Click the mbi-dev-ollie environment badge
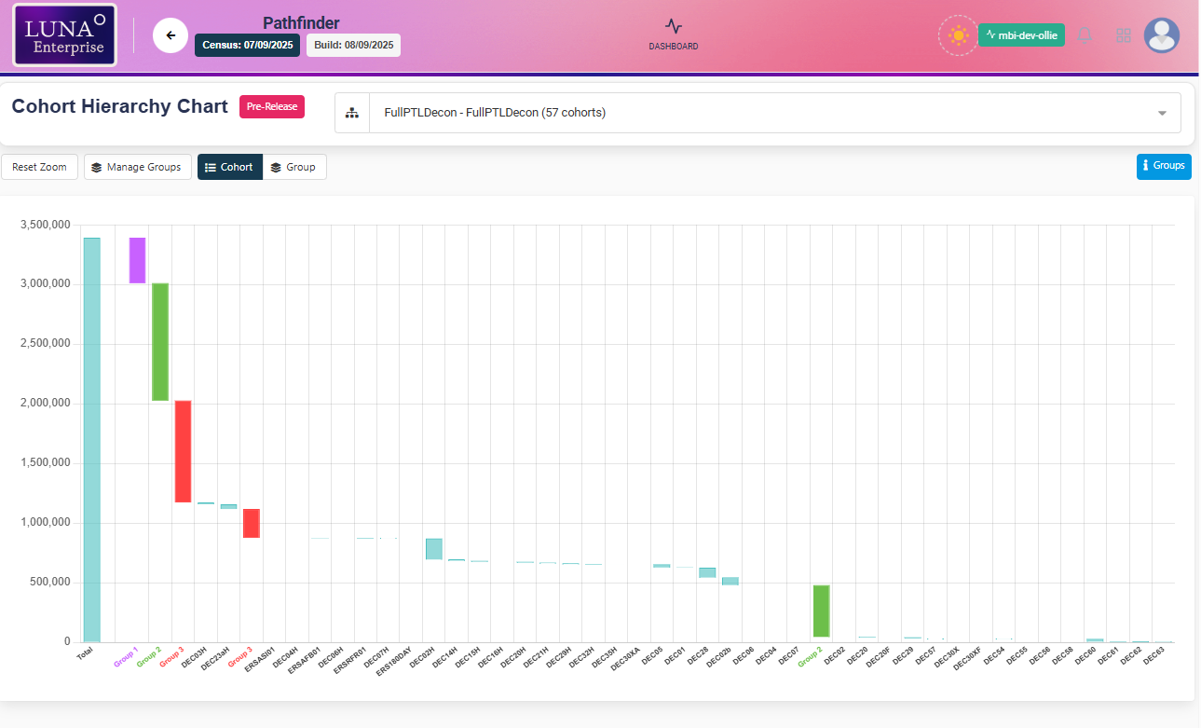 tap(1021, 35)
